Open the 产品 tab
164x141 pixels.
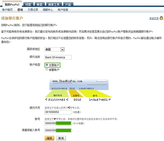click(x=68, y=5)
